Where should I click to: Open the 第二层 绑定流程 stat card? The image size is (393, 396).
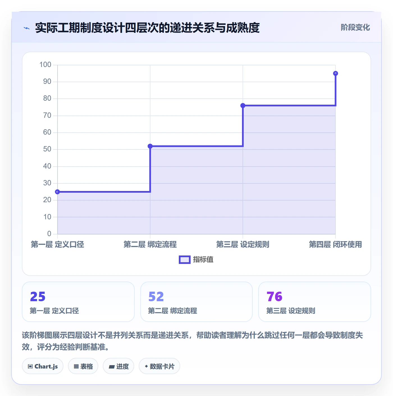click(196, 302)
